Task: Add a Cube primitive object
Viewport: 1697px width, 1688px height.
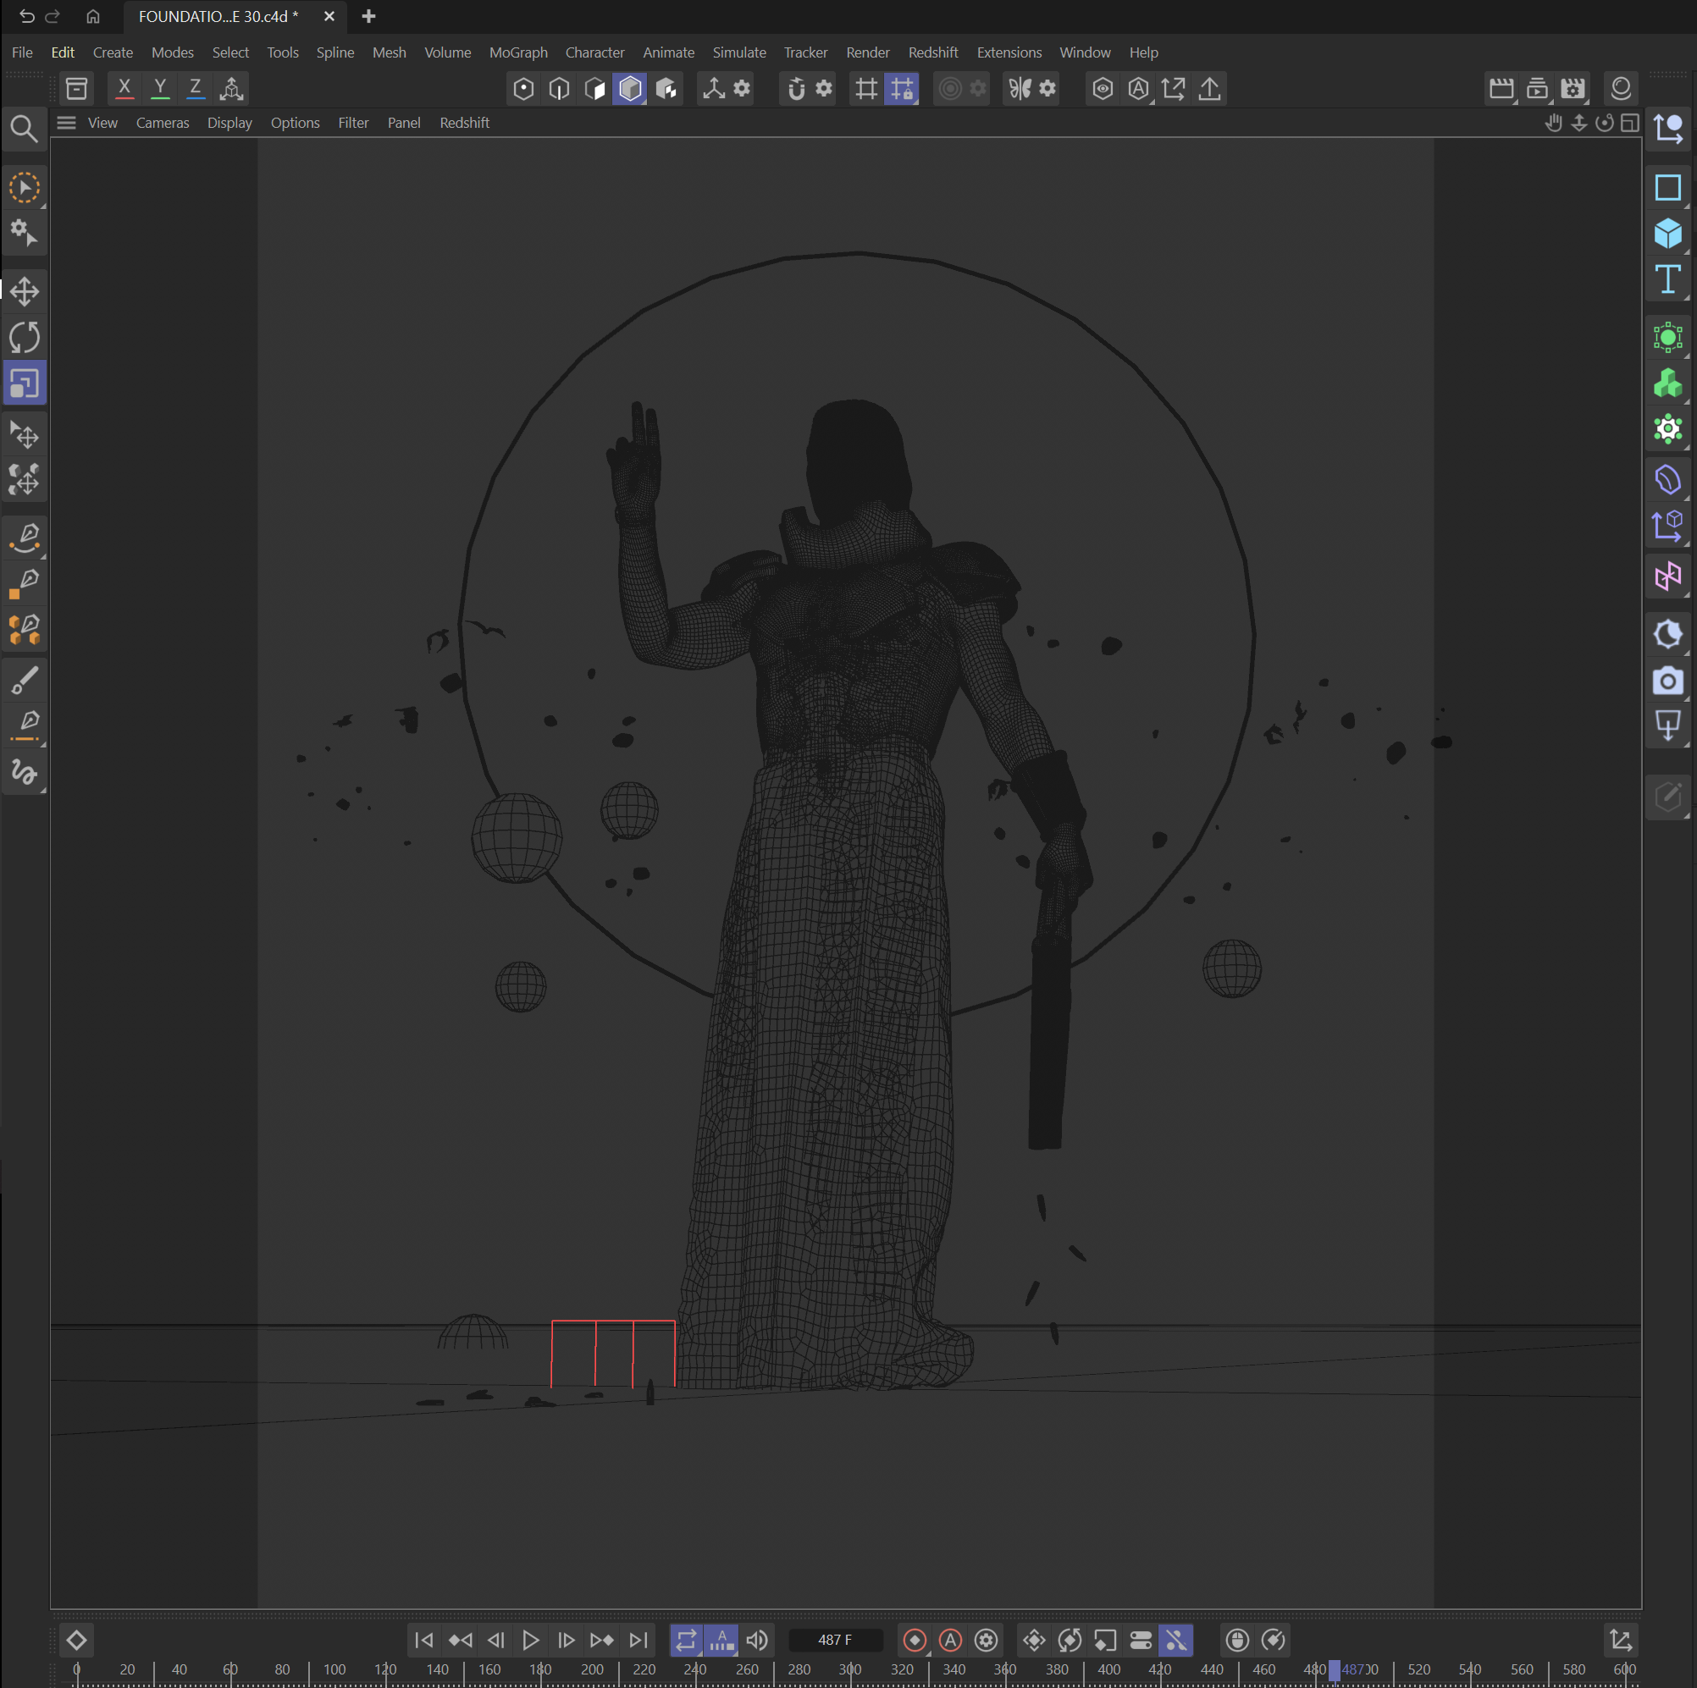Action: pos(1667,234)
